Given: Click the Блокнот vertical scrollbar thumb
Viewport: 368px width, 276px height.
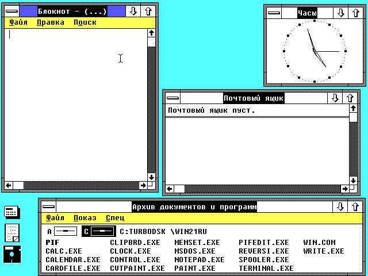Looking at the screenshot, I should click(152, 42).
